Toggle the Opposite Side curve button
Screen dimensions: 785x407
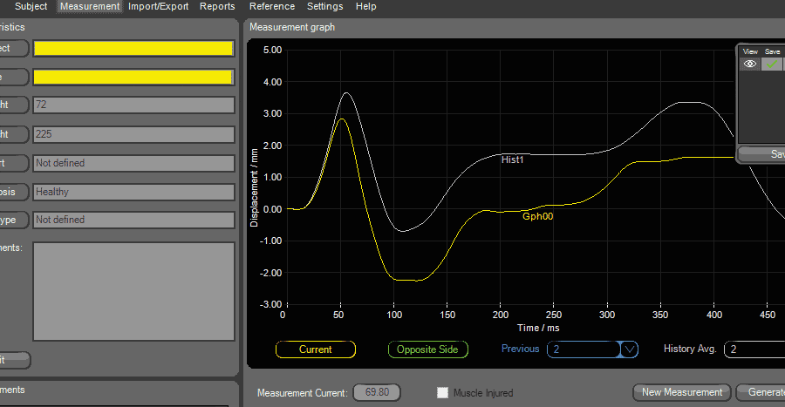(427, 349)
